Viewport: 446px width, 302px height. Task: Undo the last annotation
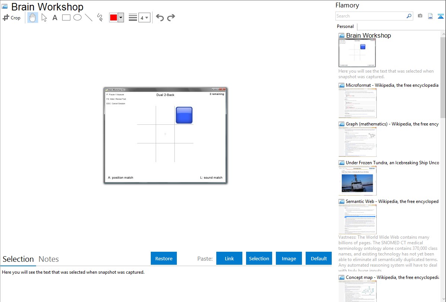tap(160, 18)
